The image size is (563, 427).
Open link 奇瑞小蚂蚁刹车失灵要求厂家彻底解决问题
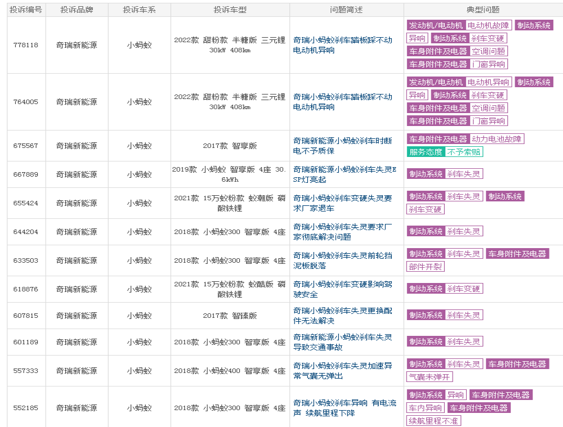[342, 232]
